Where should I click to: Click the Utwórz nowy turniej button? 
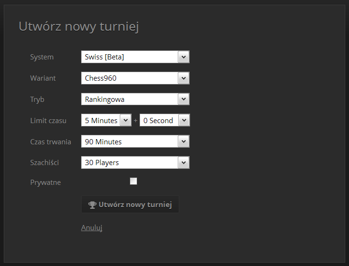click(x=130, y=204)
